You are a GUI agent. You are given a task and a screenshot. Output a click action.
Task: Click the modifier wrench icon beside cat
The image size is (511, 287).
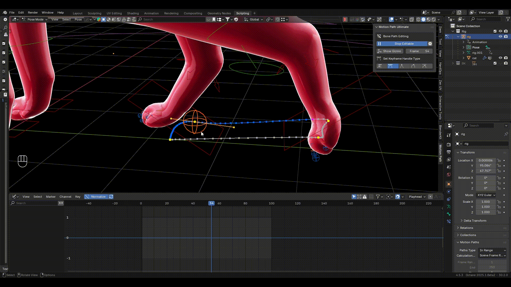[484, 58]
